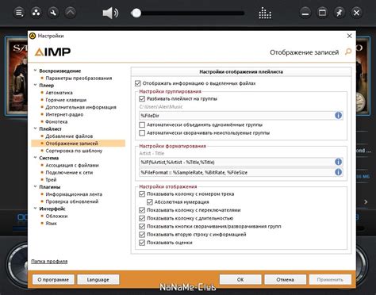Enable Автоматически сворачивать неиспользуемые группы
376x295 pixels.
pos(142,132)
